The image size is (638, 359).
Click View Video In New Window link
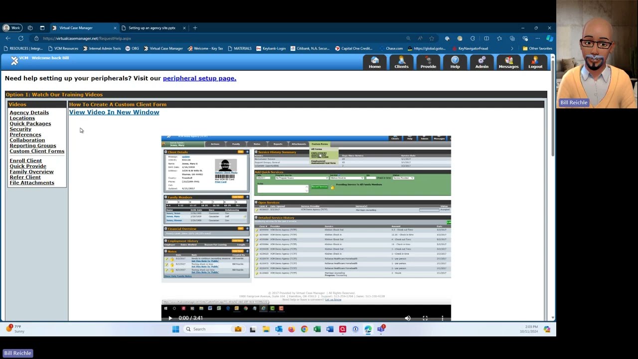coord(114,112)
